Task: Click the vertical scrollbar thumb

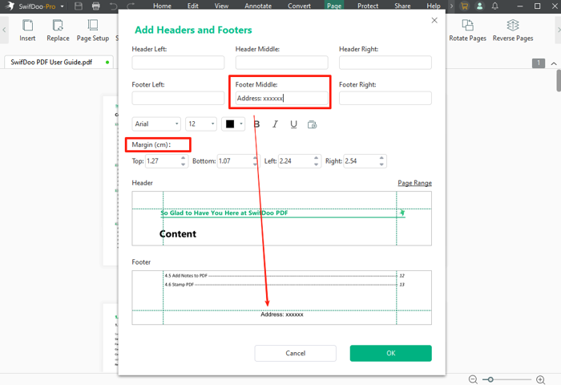Action: (x=559, y=80)
